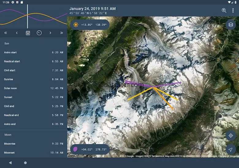Step back one with single left arrow
The width and height of the screenshot is (239, 168).
point(17,33)
